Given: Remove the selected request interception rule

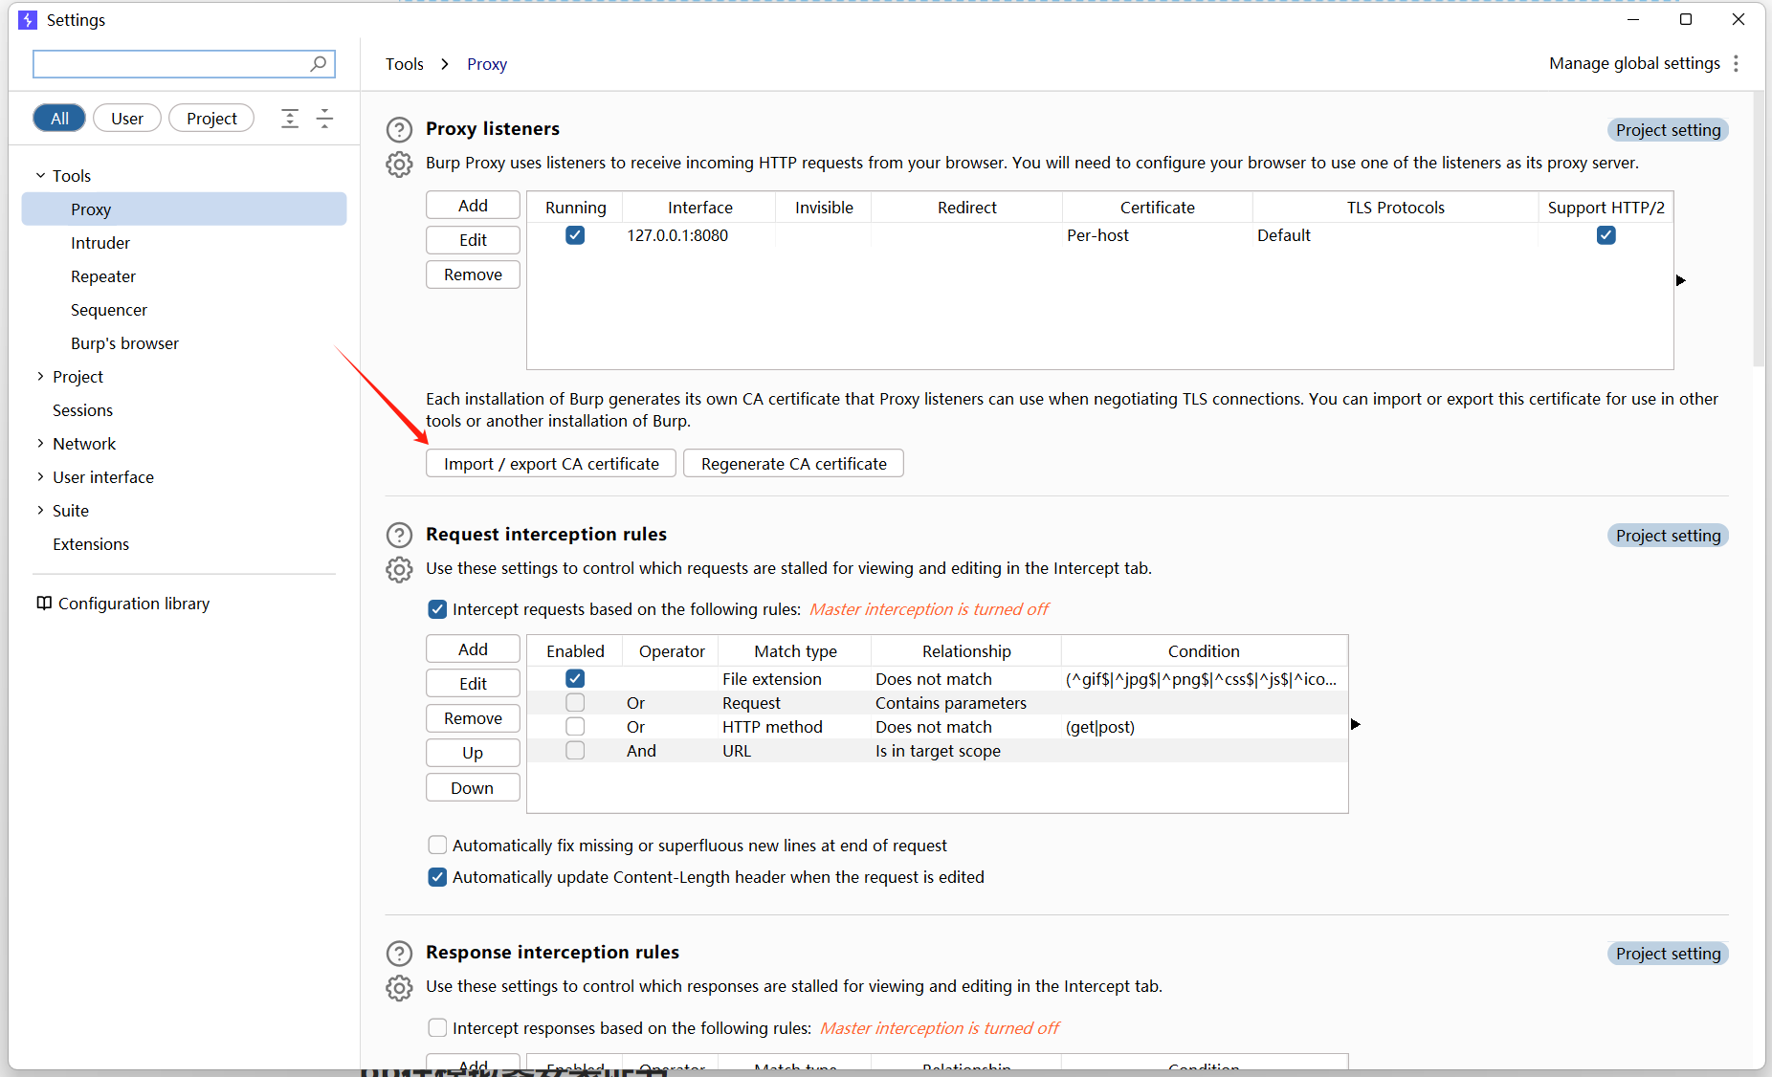Looking at the screenshot, I should point(473,717).
